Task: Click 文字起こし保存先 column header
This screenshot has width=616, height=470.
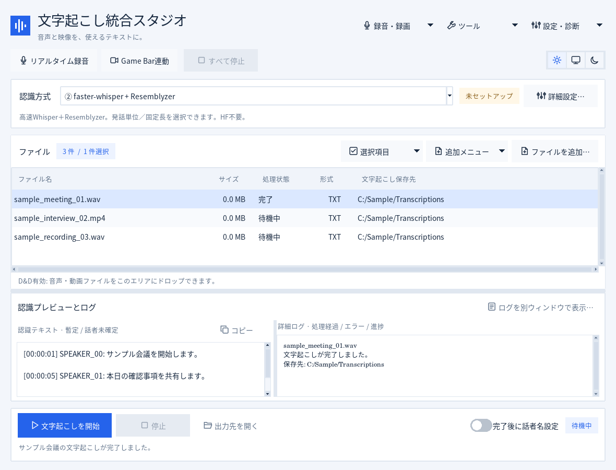Action: pos(388,179)
